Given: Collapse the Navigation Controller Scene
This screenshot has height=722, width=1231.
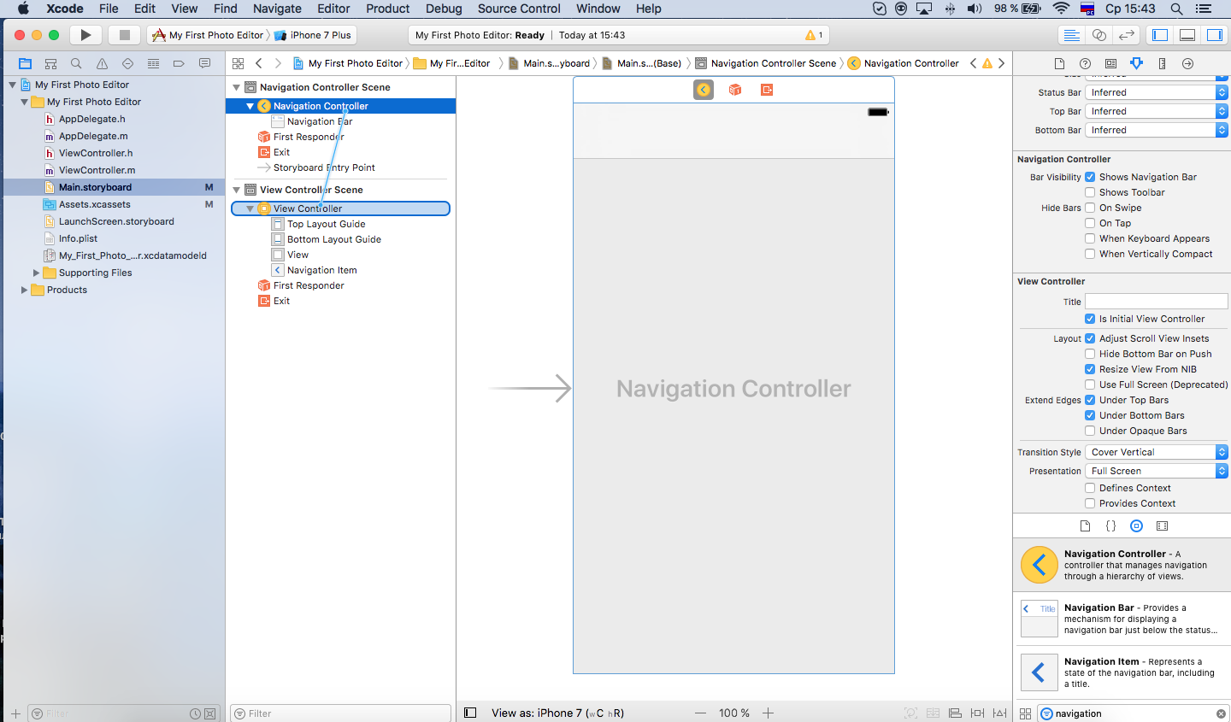Looking at the screenshot, I should (237, 87).
